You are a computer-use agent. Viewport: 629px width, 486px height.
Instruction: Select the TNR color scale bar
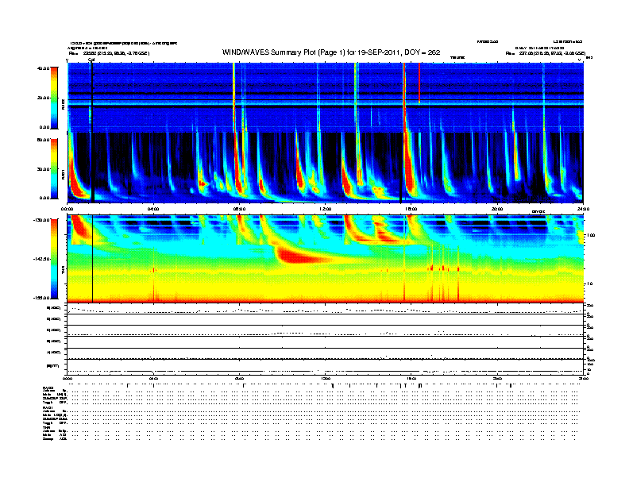54,259
